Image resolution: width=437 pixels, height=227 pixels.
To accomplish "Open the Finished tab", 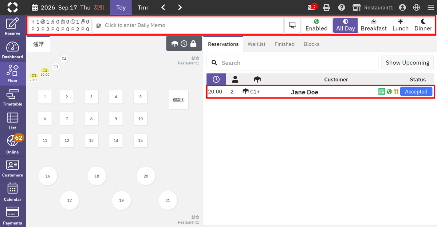I will tap(284, 44).
